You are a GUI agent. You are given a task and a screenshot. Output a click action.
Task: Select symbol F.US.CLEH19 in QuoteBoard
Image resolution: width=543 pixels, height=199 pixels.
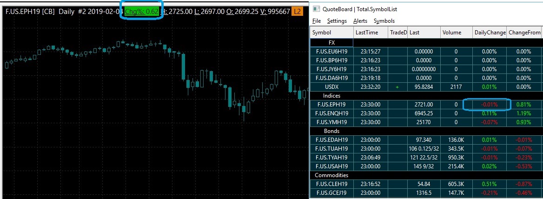pyautogui.click(x=331, y=184)
